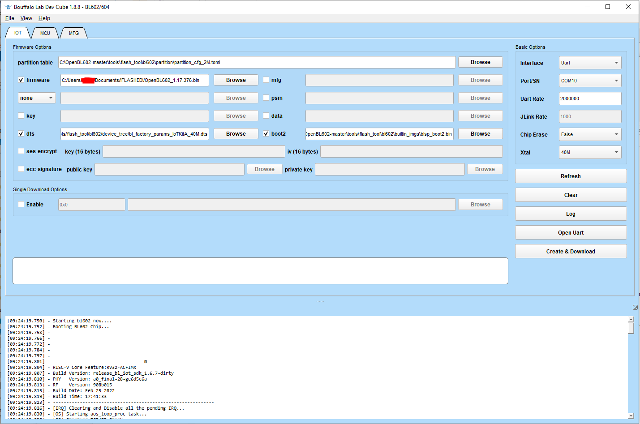640x424 pixels.
Task: Click the Log button
Action: (x=571, y=214)
